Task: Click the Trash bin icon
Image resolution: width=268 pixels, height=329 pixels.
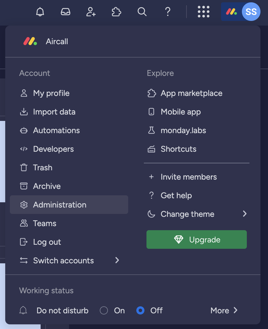Action: 24,168
